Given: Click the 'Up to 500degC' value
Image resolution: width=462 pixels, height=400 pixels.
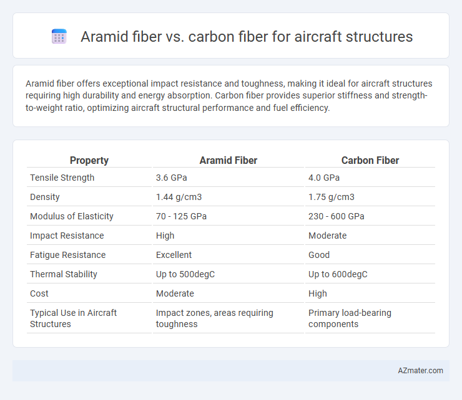Looking at the screenshot, I should point(185,274).
